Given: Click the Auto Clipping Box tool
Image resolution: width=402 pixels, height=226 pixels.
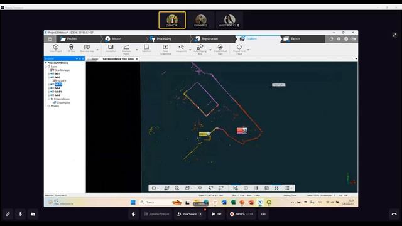Looking at the screenshot, I should pyautogui.click(x=200, y=49).
